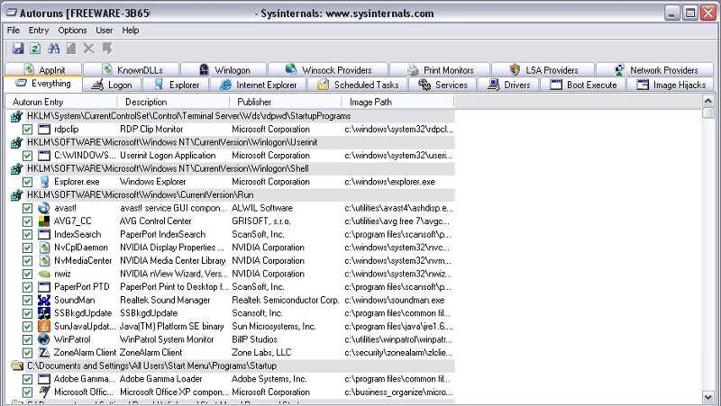721x406 pixels.
Task: Select the Terminal Server StartupPrograms key row
Action: [x=233, y=116]
